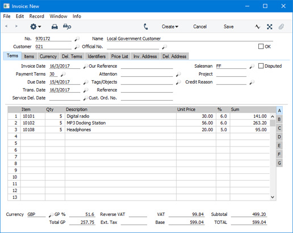293x233 pixels.
Task: Click the telephone icon in the toolbar
Action: pos(146,27)
